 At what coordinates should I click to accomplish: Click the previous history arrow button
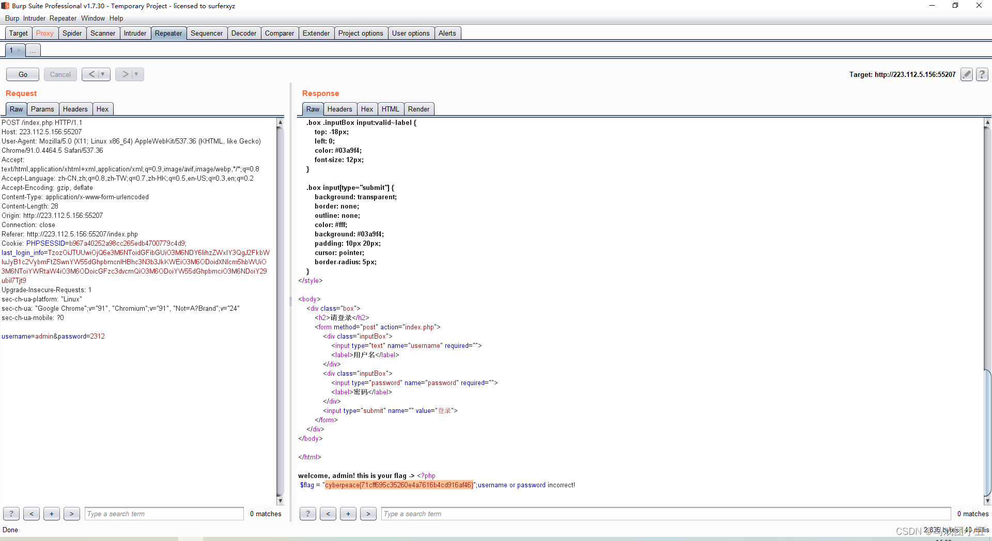coord(91,74)
